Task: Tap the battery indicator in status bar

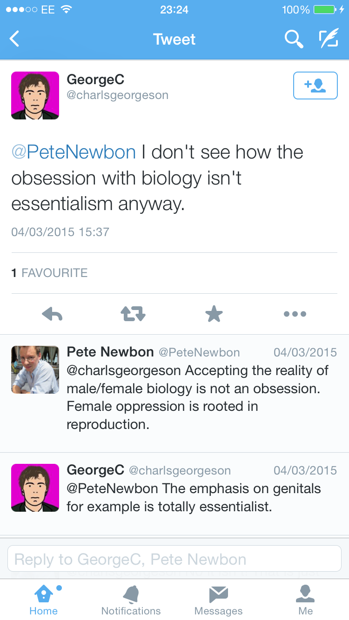Action: pos(324,10)
